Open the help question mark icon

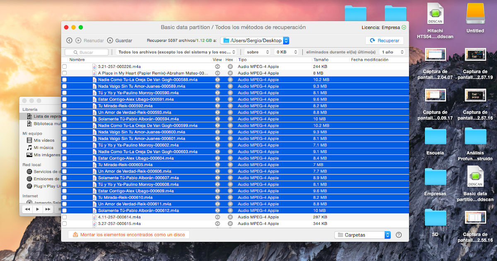click(398, 235)
